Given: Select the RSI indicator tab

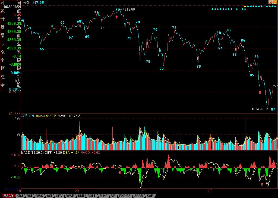Looking at the screenshot, I should (30, 196).
